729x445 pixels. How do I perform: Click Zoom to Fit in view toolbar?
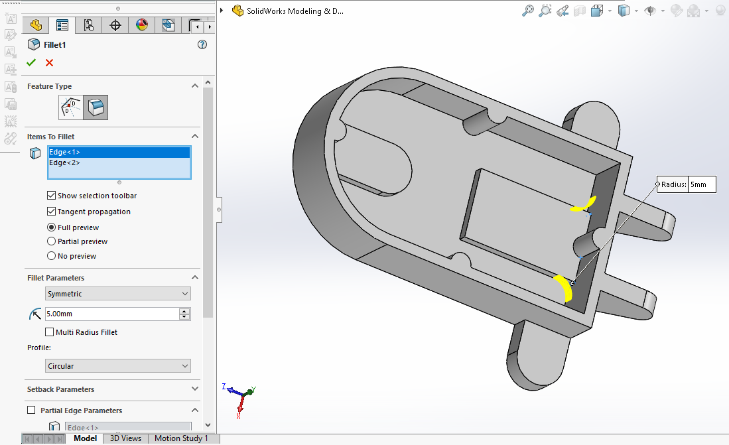pyautogui.click(x=528, y=11)
